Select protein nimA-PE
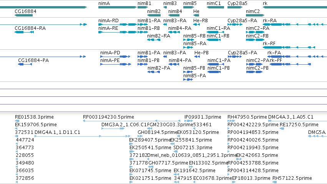This screenshot has height=184, width=327. click(x=116, y=64)
